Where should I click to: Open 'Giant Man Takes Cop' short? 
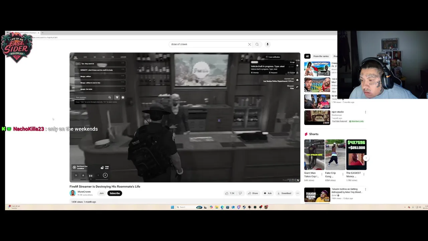314,155
